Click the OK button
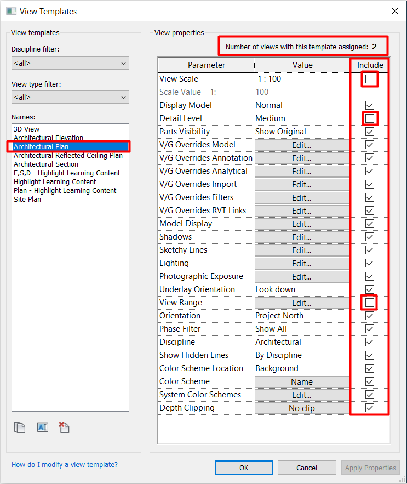Viewport: 407px width, 484px height. pyautogui.click(x=244, y=468)
